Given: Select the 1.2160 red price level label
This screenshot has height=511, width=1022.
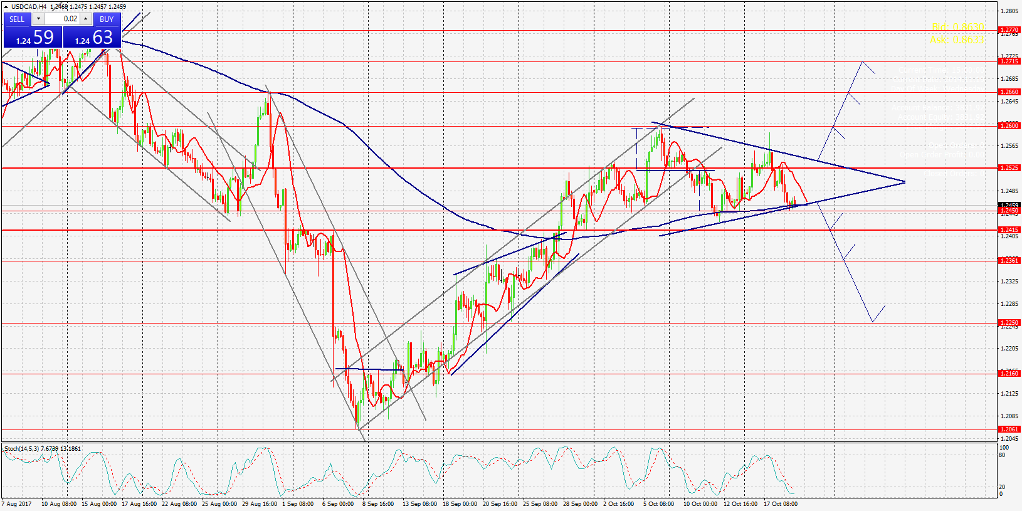Looking at the screenshot, I should [1009, 374].
